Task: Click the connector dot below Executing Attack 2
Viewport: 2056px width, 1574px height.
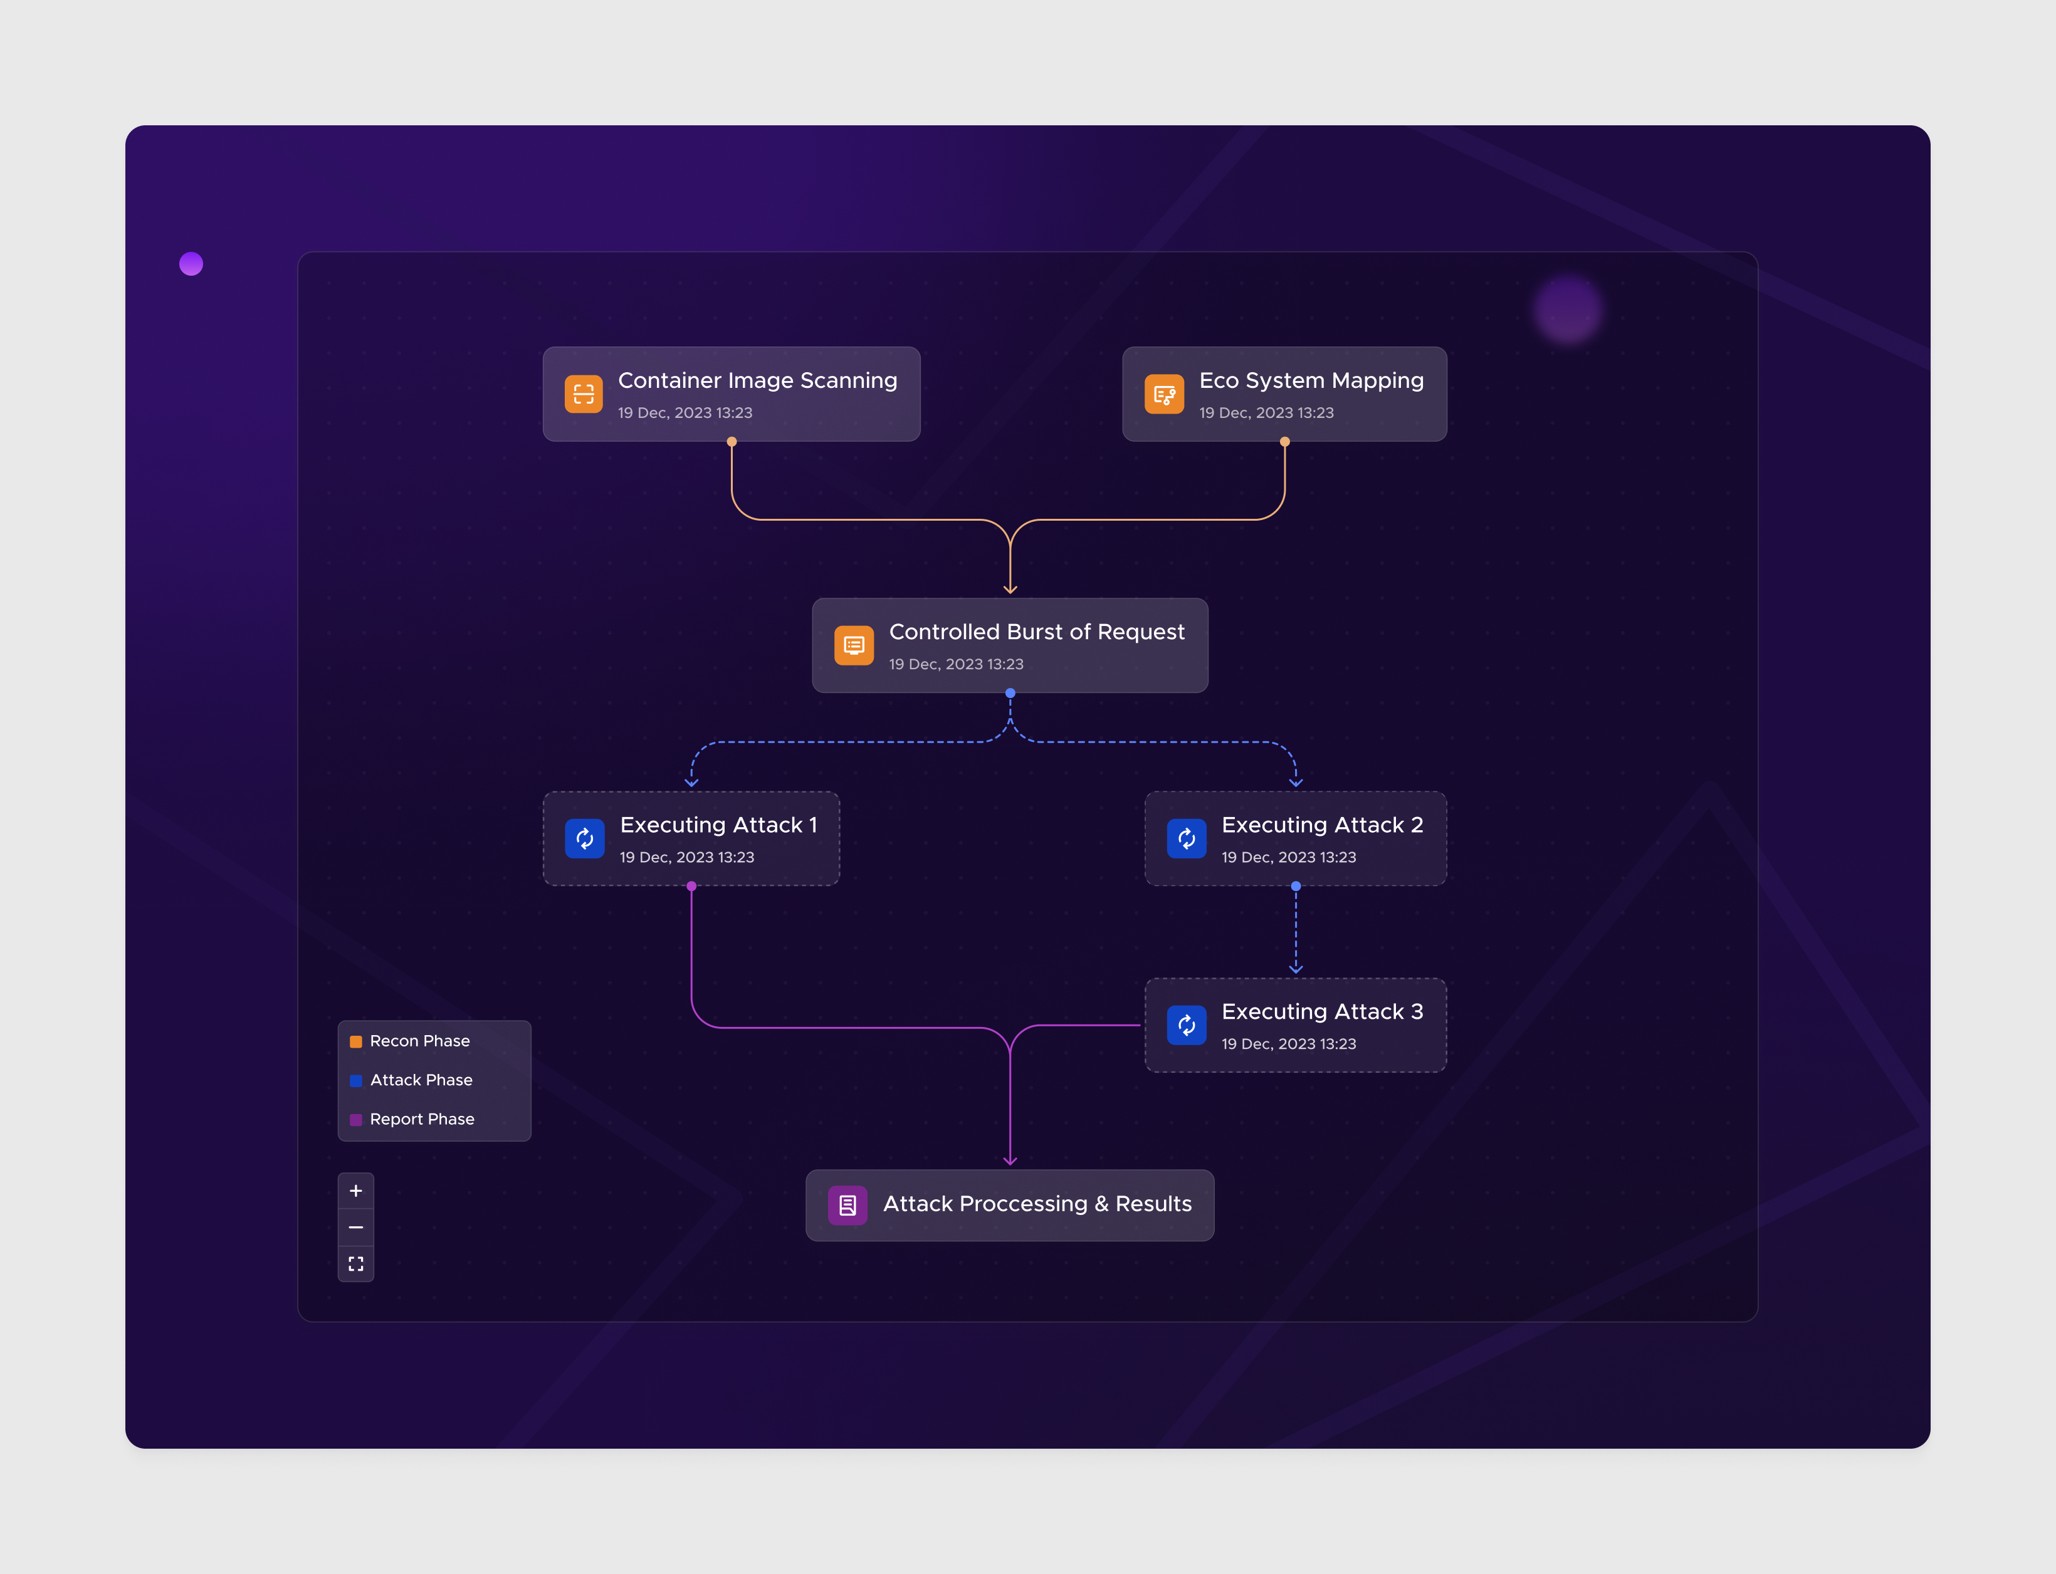Action: coord(1295,885)
